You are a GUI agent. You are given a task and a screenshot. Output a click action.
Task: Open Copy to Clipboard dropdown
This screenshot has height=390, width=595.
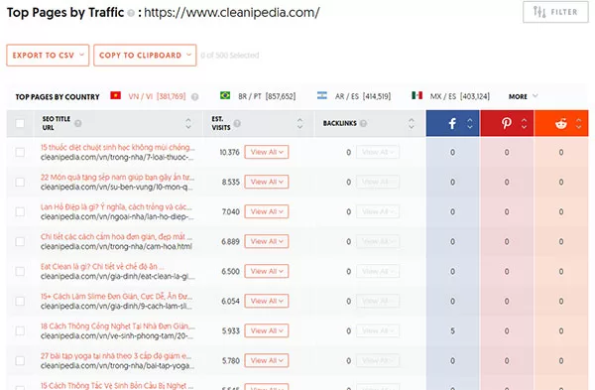coord(145,55)
